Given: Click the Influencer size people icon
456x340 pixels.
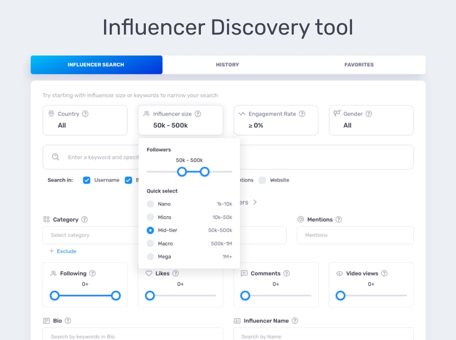Looking at the screenshot, I should (x=147, y=113).
